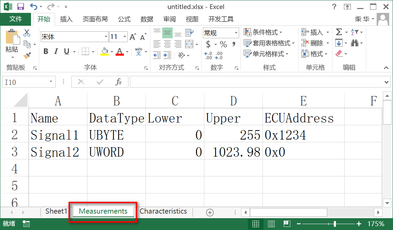Viewport: 393px width, 230px height.
Task: Open the font name dropdown
Action: click(x=106, y=37)
